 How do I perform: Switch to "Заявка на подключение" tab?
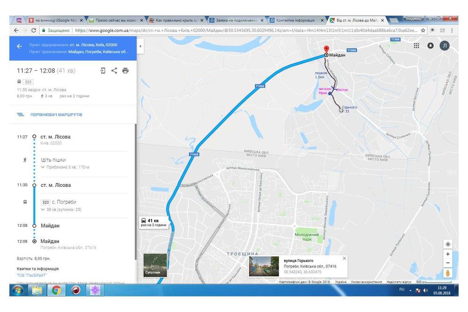(x=236, y=20)
